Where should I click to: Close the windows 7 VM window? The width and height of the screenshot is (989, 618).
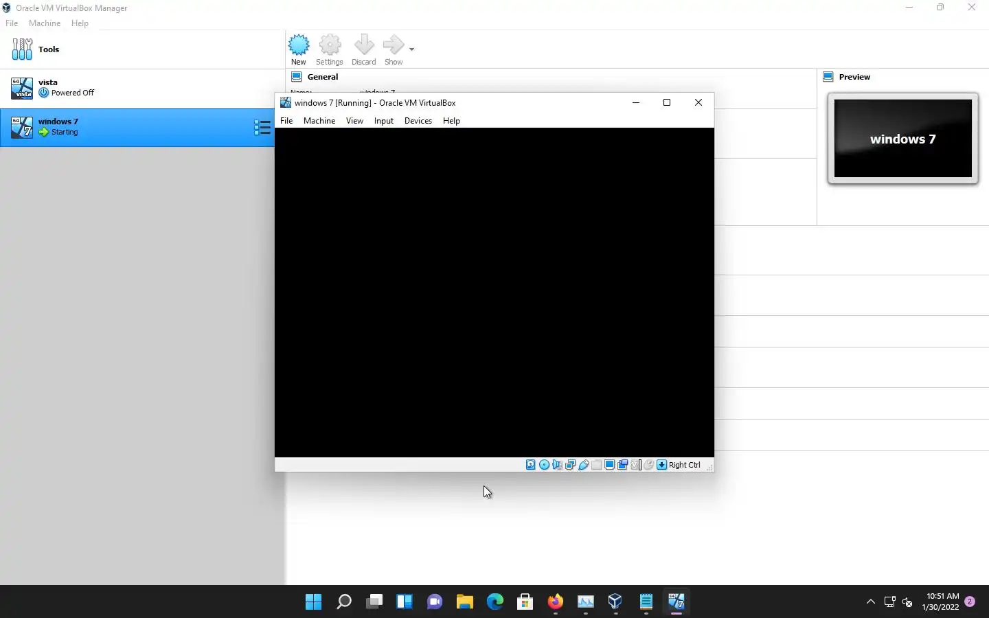(x=698, y=102)
